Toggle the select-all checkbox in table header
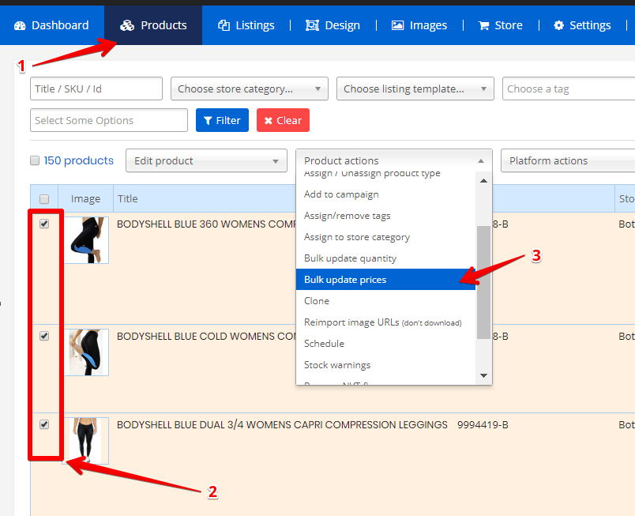635x516 pixels. [44, 199]
